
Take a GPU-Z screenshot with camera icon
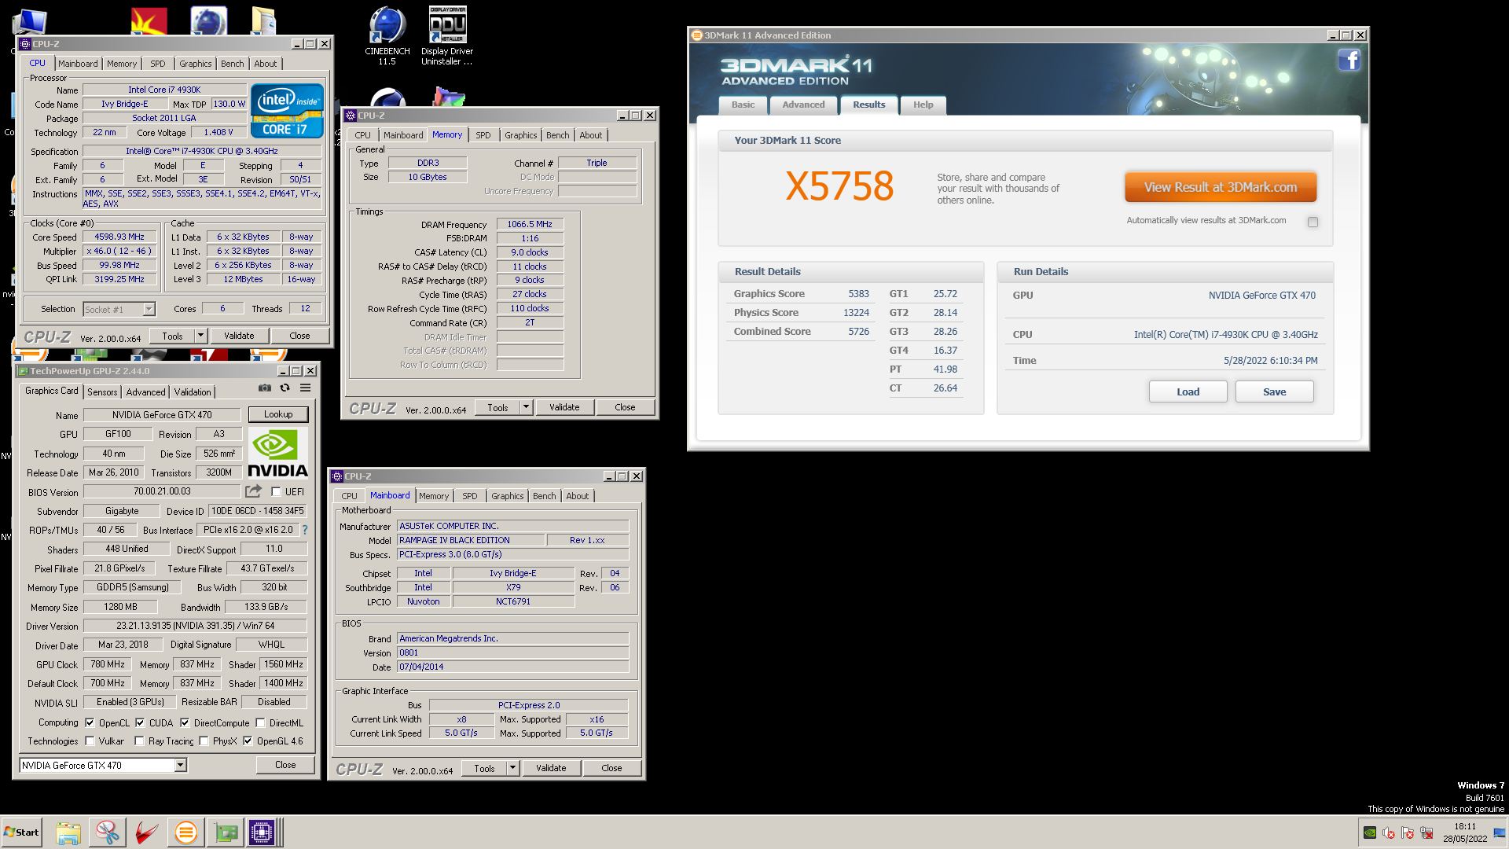tap(265, 388)
